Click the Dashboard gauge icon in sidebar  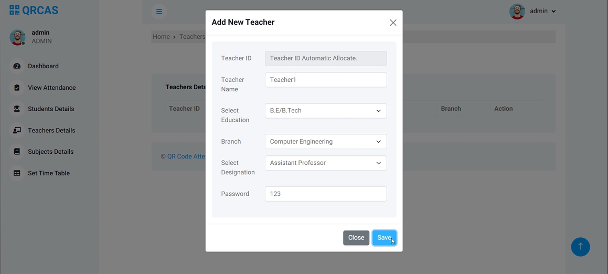click(17, 66)
